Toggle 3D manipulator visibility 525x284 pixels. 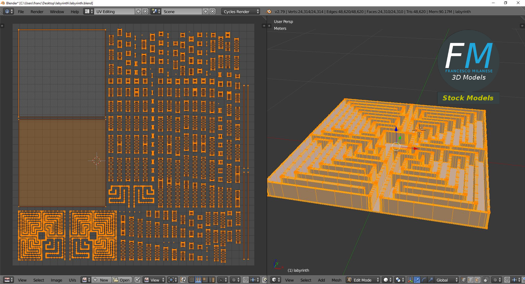(x=410, y=280)
